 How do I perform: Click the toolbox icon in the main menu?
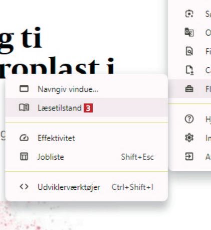click(189, 89)
